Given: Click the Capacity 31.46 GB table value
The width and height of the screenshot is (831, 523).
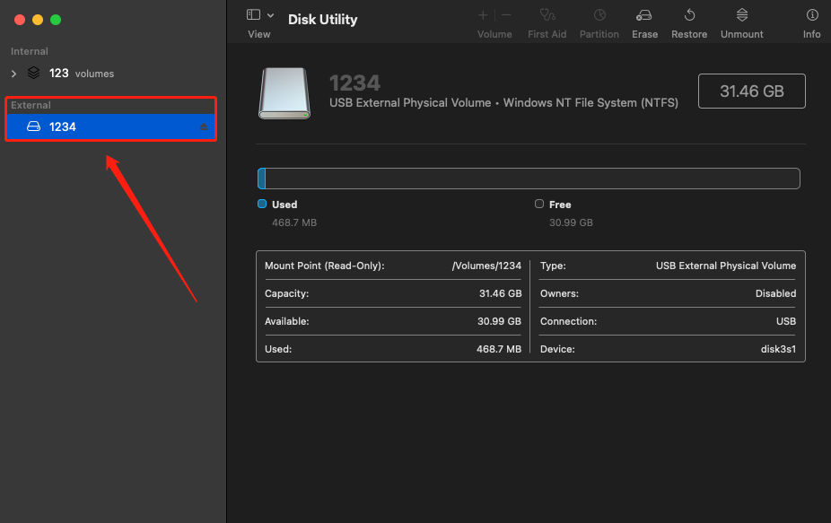Looking at the screenshot, I should [500, 293].
